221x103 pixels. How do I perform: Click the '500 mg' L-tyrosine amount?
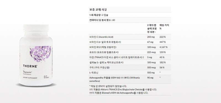(x=151, y=73)
